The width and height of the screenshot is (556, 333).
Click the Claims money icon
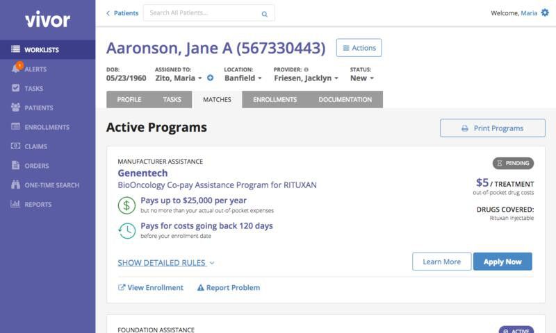click(x=15, y=146)
